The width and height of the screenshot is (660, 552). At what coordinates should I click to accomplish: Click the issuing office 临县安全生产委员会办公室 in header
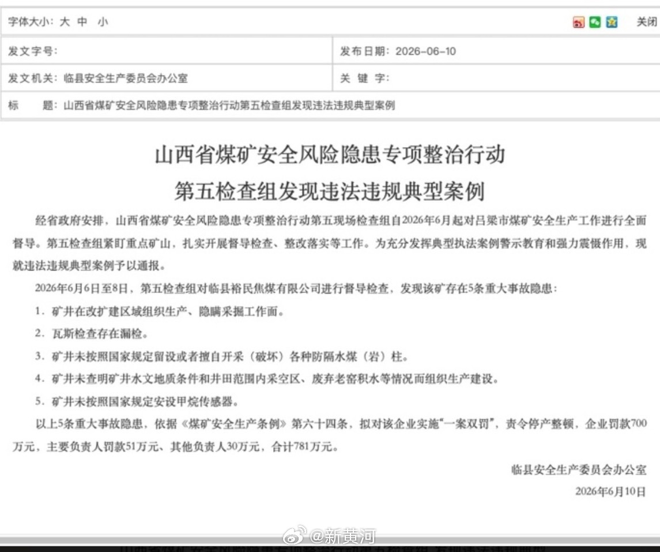tap(126, 78)
